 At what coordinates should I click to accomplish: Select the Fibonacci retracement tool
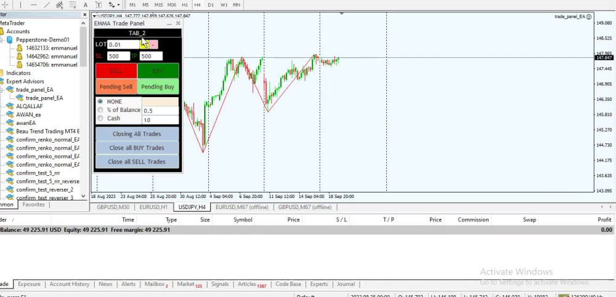point(72,5)
